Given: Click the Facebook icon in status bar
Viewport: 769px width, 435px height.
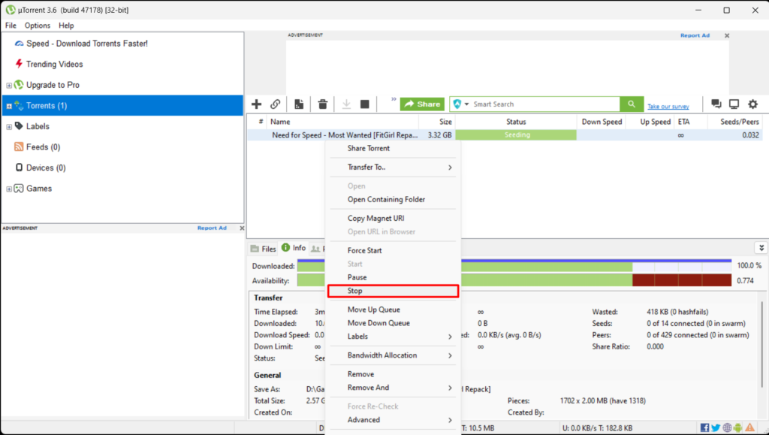Looking at the screenshot, I should click(x=704, y=427).
